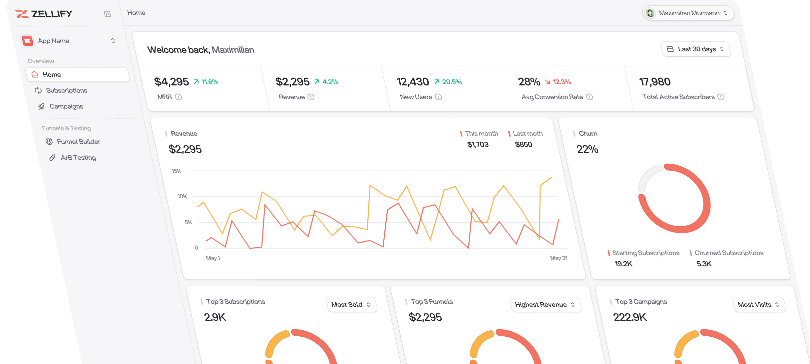Image resolution: width=810 pixels, height=364 pixels.
Task: Open the App Name switcher dropdown
Action: 113,41
